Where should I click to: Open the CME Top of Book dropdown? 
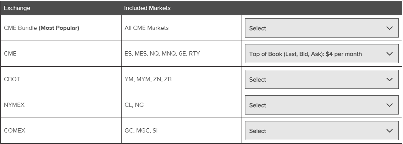(x=322, y=54)
